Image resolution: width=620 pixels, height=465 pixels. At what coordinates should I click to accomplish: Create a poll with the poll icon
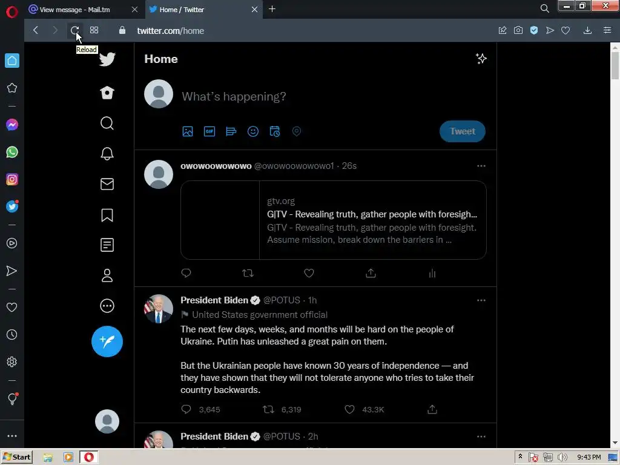[231, 131]
